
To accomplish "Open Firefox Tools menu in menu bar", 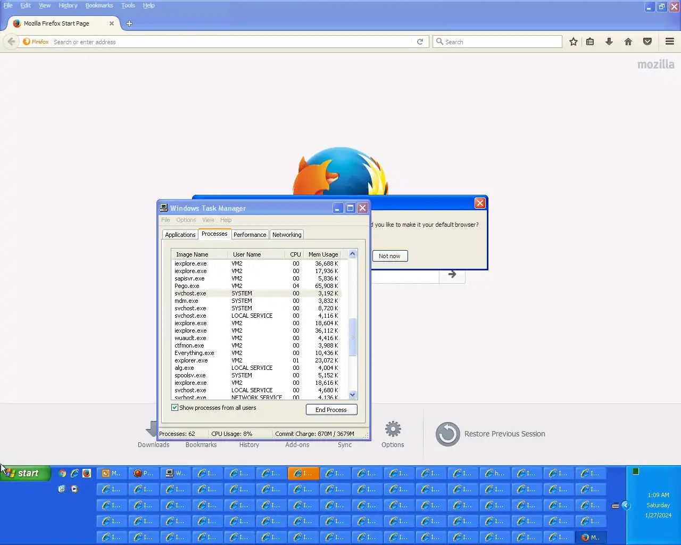I will pos(128,5).
